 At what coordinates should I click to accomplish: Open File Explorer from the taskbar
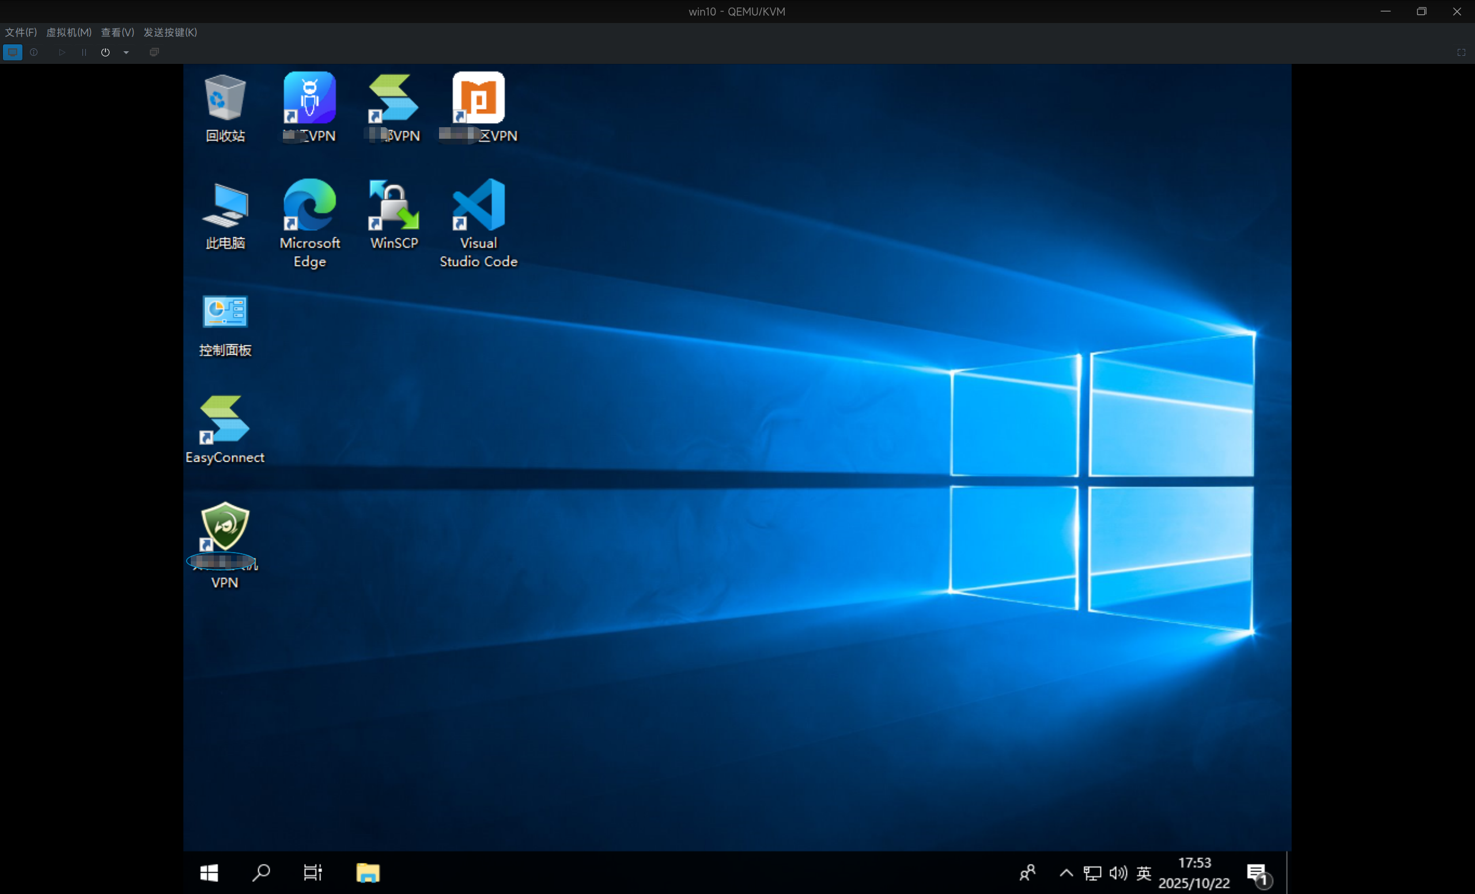(x=368, y=873)
